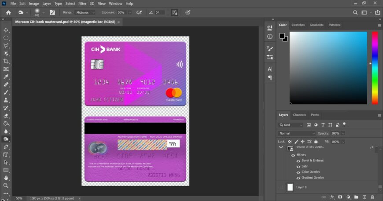Click the foreground color swatch

pyautogui.click(x=282, y=36)
